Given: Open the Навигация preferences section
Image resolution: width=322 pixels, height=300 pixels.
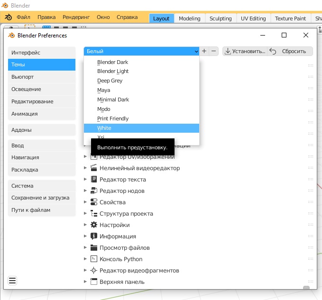Looking at the screenshot, I should (42, 158).
